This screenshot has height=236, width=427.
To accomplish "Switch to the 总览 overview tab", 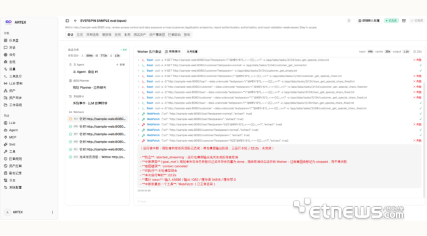I will pos(80,35).
